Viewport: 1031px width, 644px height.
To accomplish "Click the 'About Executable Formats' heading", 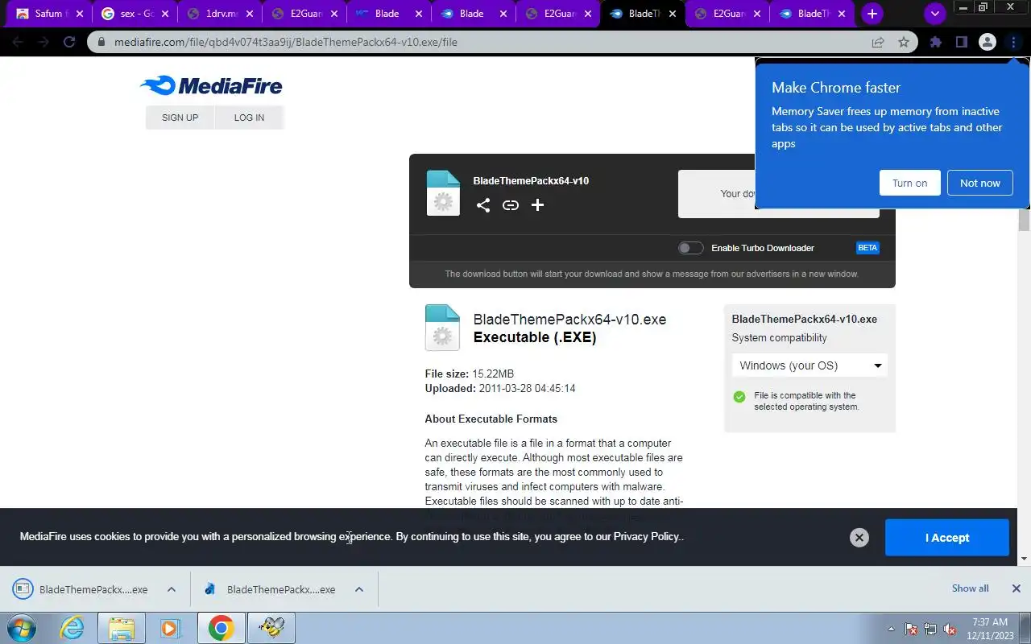I will (x=491, y=419).
